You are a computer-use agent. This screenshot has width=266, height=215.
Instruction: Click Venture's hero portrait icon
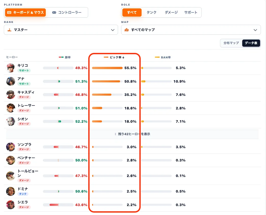tap(10, 160)
